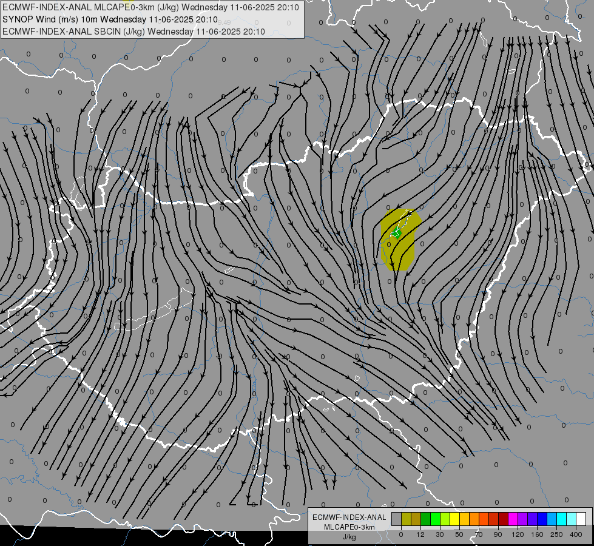Screen dimensions: 594x546
Task: Choose the amber legend swatch after 50
Action: tap(464, 519)
